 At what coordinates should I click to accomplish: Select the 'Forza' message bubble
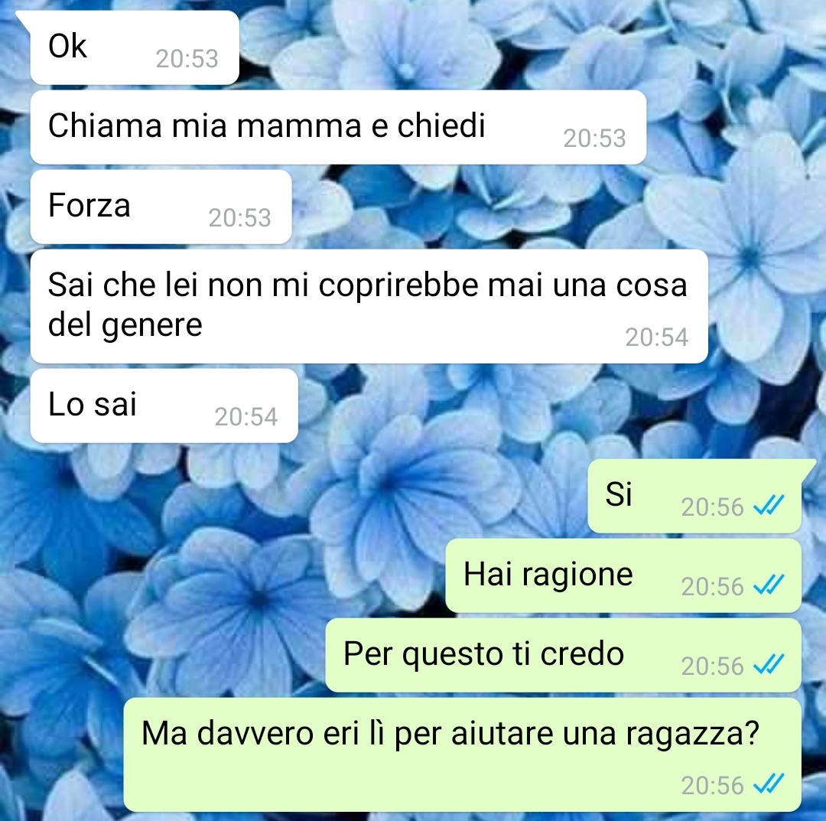(161, 207)
